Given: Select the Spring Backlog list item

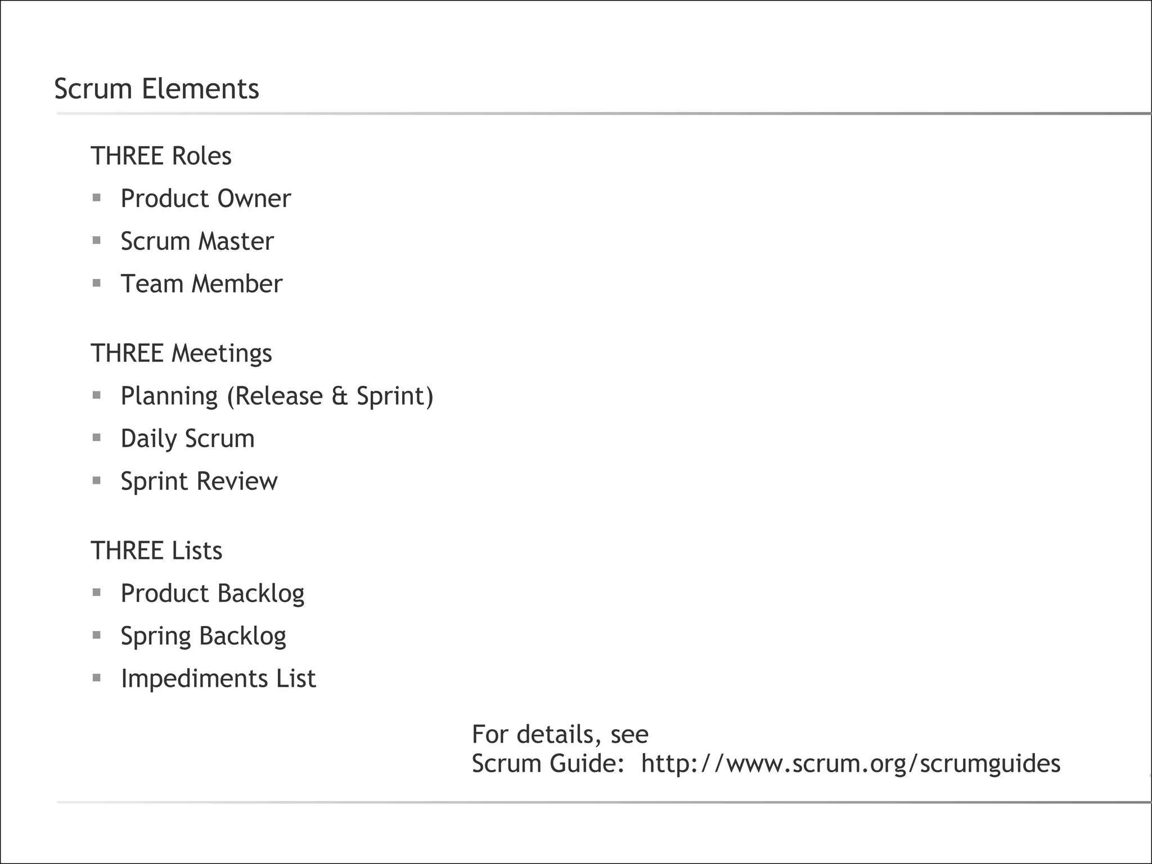Looking at the screenshot, I should (203, 636).
